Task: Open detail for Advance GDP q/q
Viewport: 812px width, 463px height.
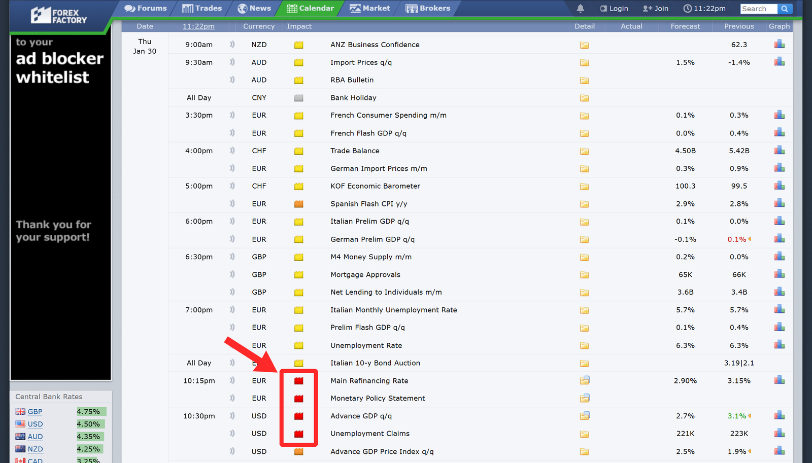Action: click(x=585, y=416)
